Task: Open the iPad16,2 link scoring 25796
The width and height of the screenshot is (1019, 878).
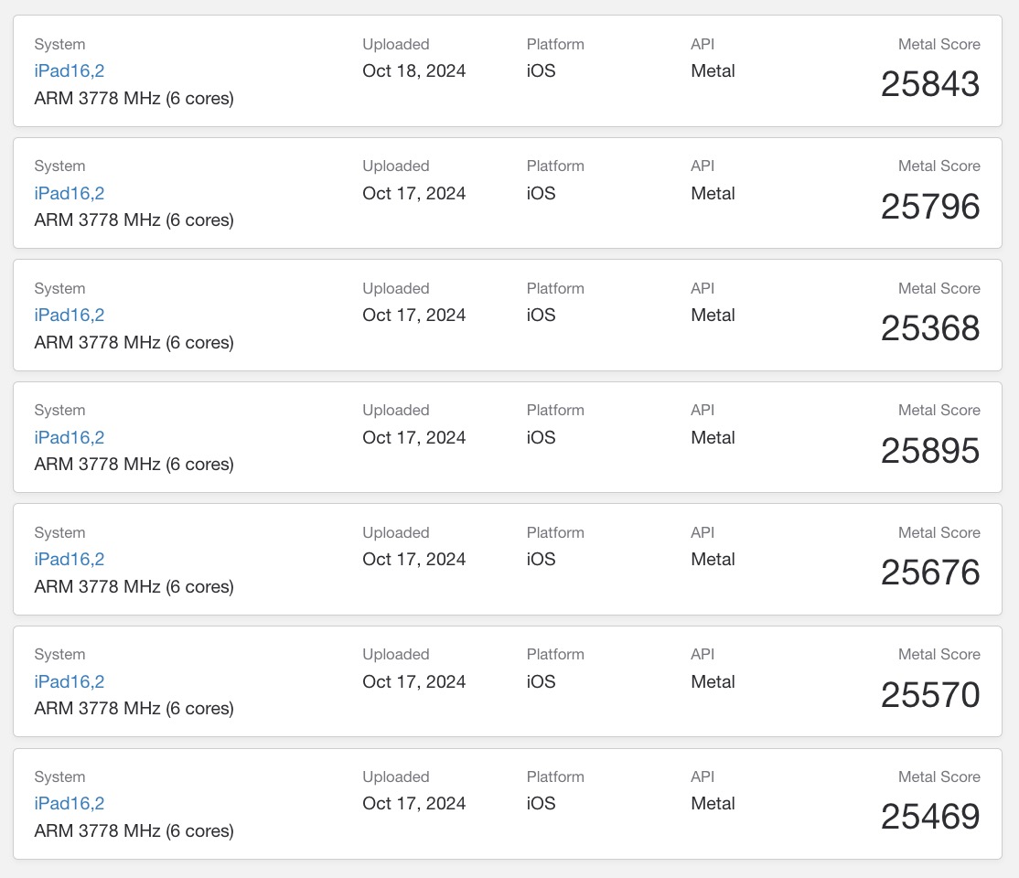Action: (70, 193)
